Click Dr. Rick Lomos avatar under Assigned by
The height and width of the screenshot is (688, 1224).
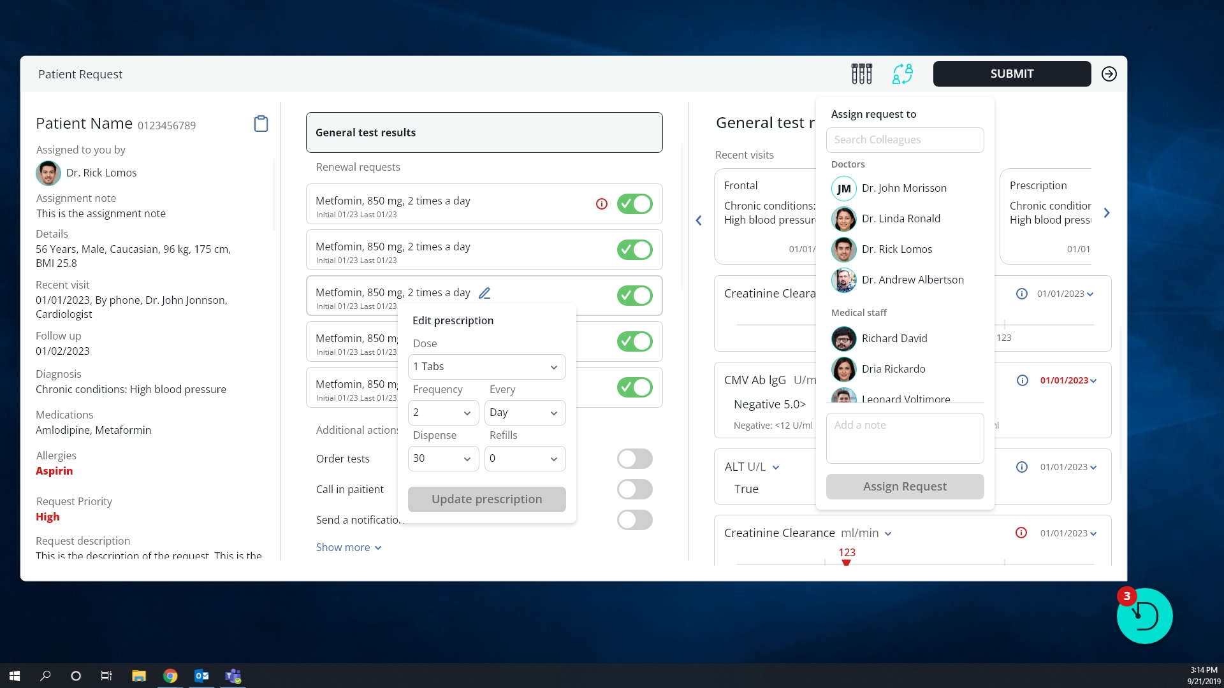48,173
